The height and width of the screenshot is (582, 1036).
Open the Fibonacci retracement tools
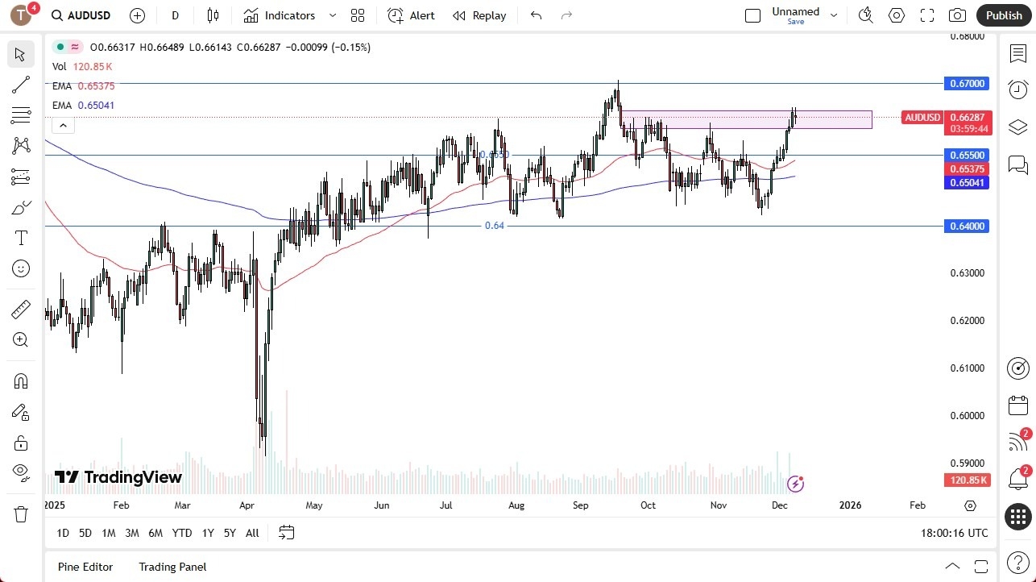(20, 115)
